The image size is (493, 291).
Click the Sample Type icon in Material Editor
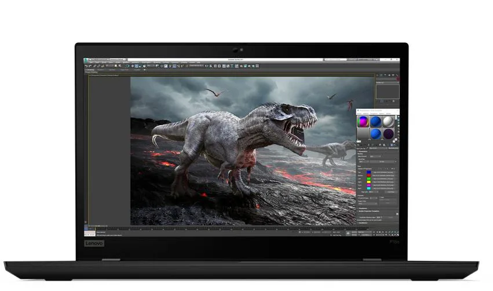[399, 117]
